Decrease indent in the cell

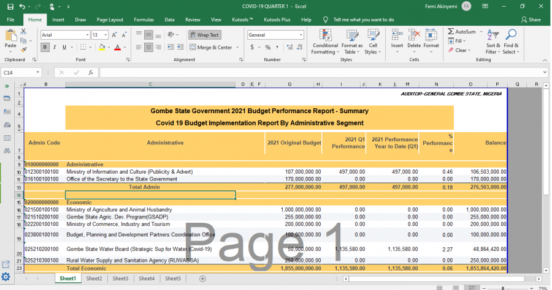pos(171,47)
